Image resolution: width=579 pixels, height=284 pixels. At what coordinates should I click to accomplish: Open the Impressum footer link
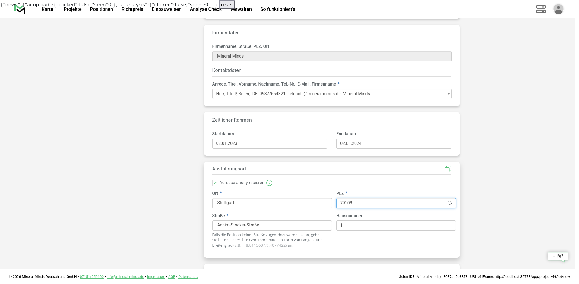click(156, 277)
